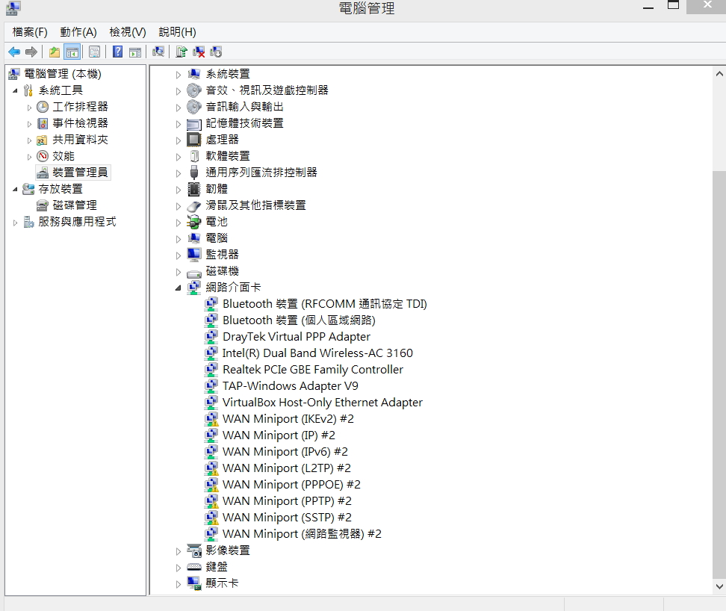Click the 共用資料夾 folder icon
Screen dimensions: 726x611
click(43, 140)
